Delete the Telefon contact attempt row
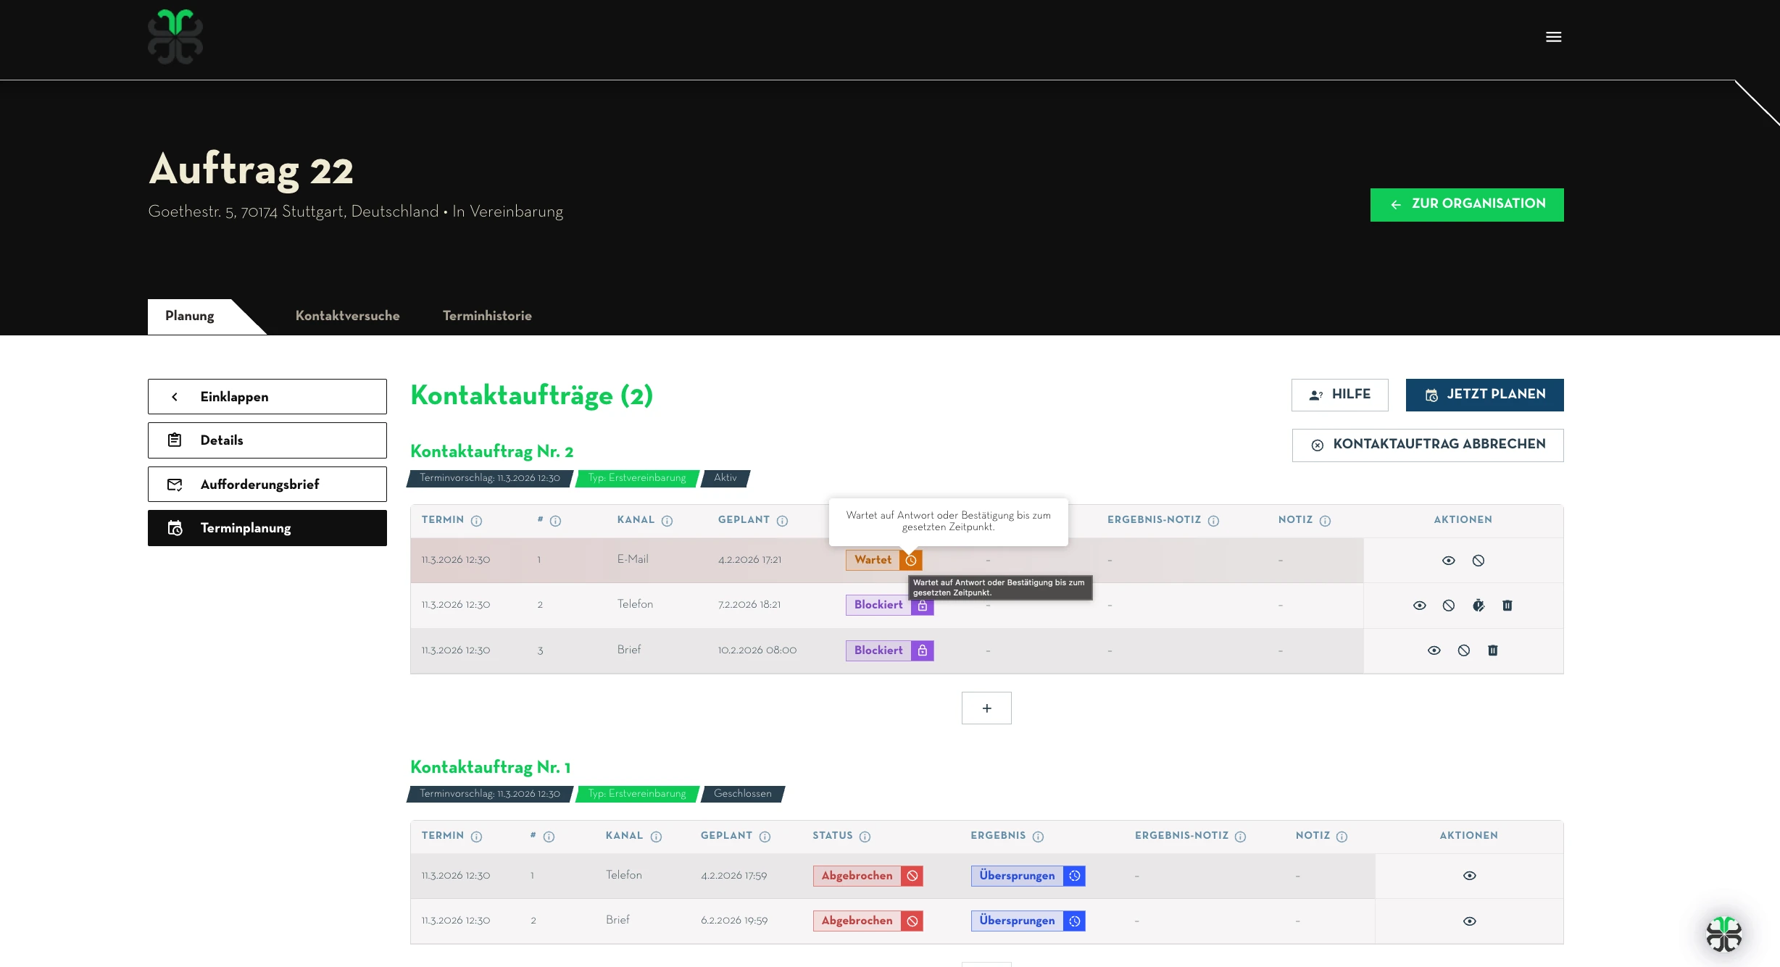The image size is (1780, 967). [1507, 605]
